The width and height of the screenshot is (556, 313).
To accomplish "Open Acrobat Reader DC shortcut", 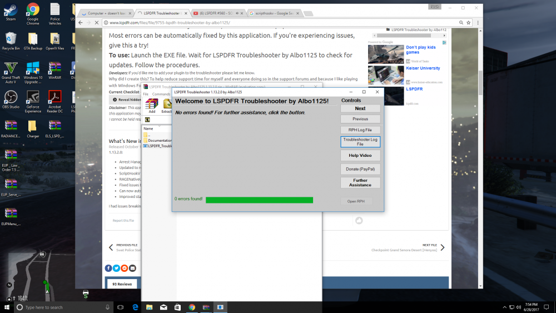I will (x=54, y=102).
